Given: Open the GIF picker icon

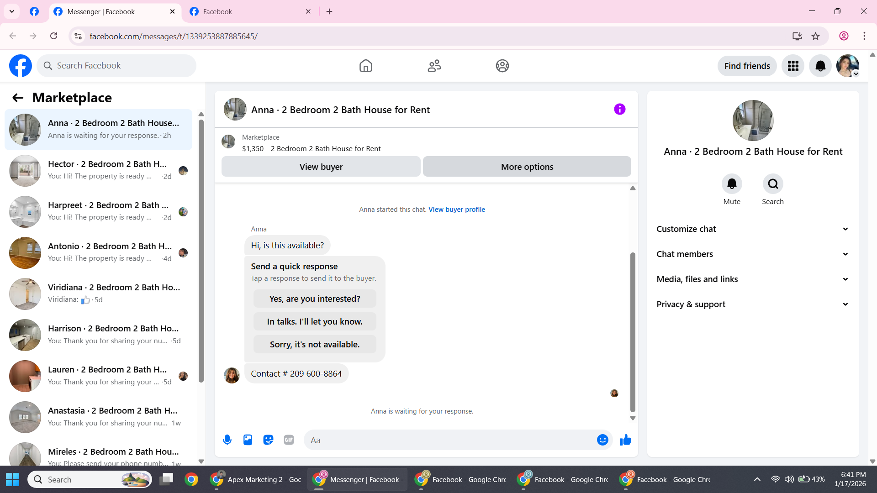Looking at the screenshot, I should 289,440.
